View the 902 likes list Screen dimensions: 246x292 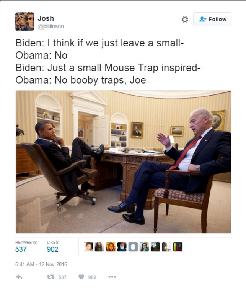click(x=52, y=249)
